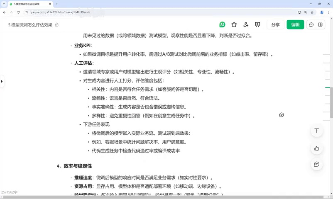
Task: Click the 分享 share button
Action: pyautogui.click(x=275, y=24)
